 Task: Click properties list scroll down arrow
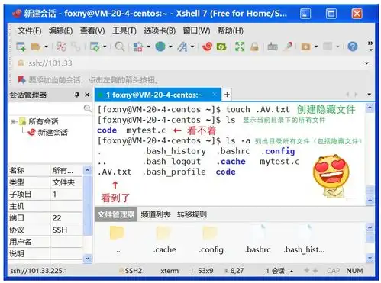(87, 259)
